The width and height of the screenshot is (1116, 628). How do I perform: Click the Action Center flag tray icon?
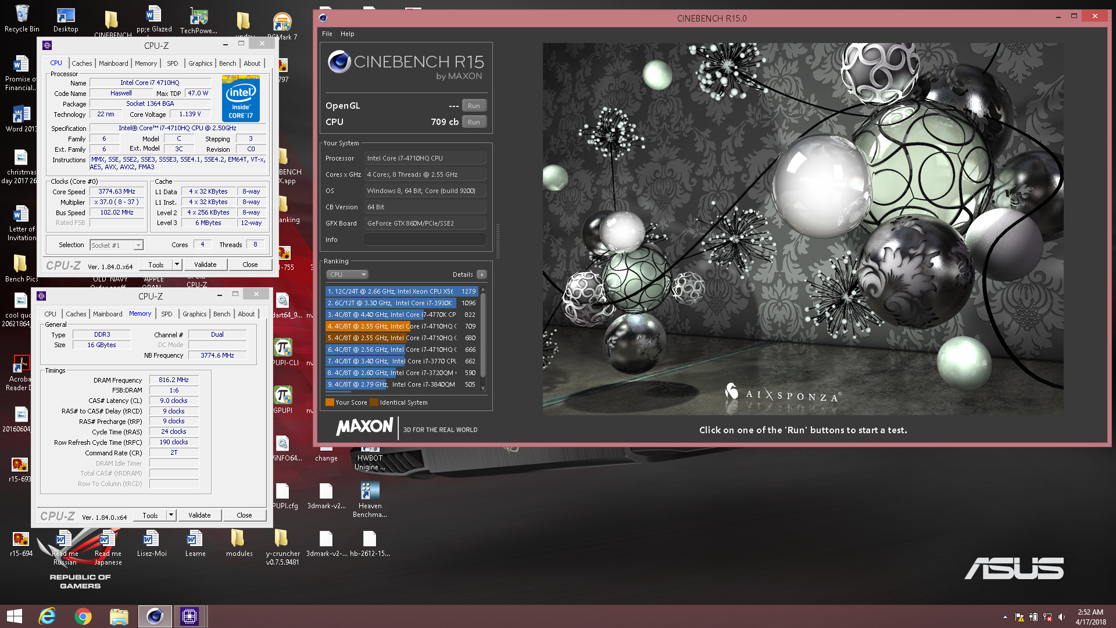pos(1020,617)
